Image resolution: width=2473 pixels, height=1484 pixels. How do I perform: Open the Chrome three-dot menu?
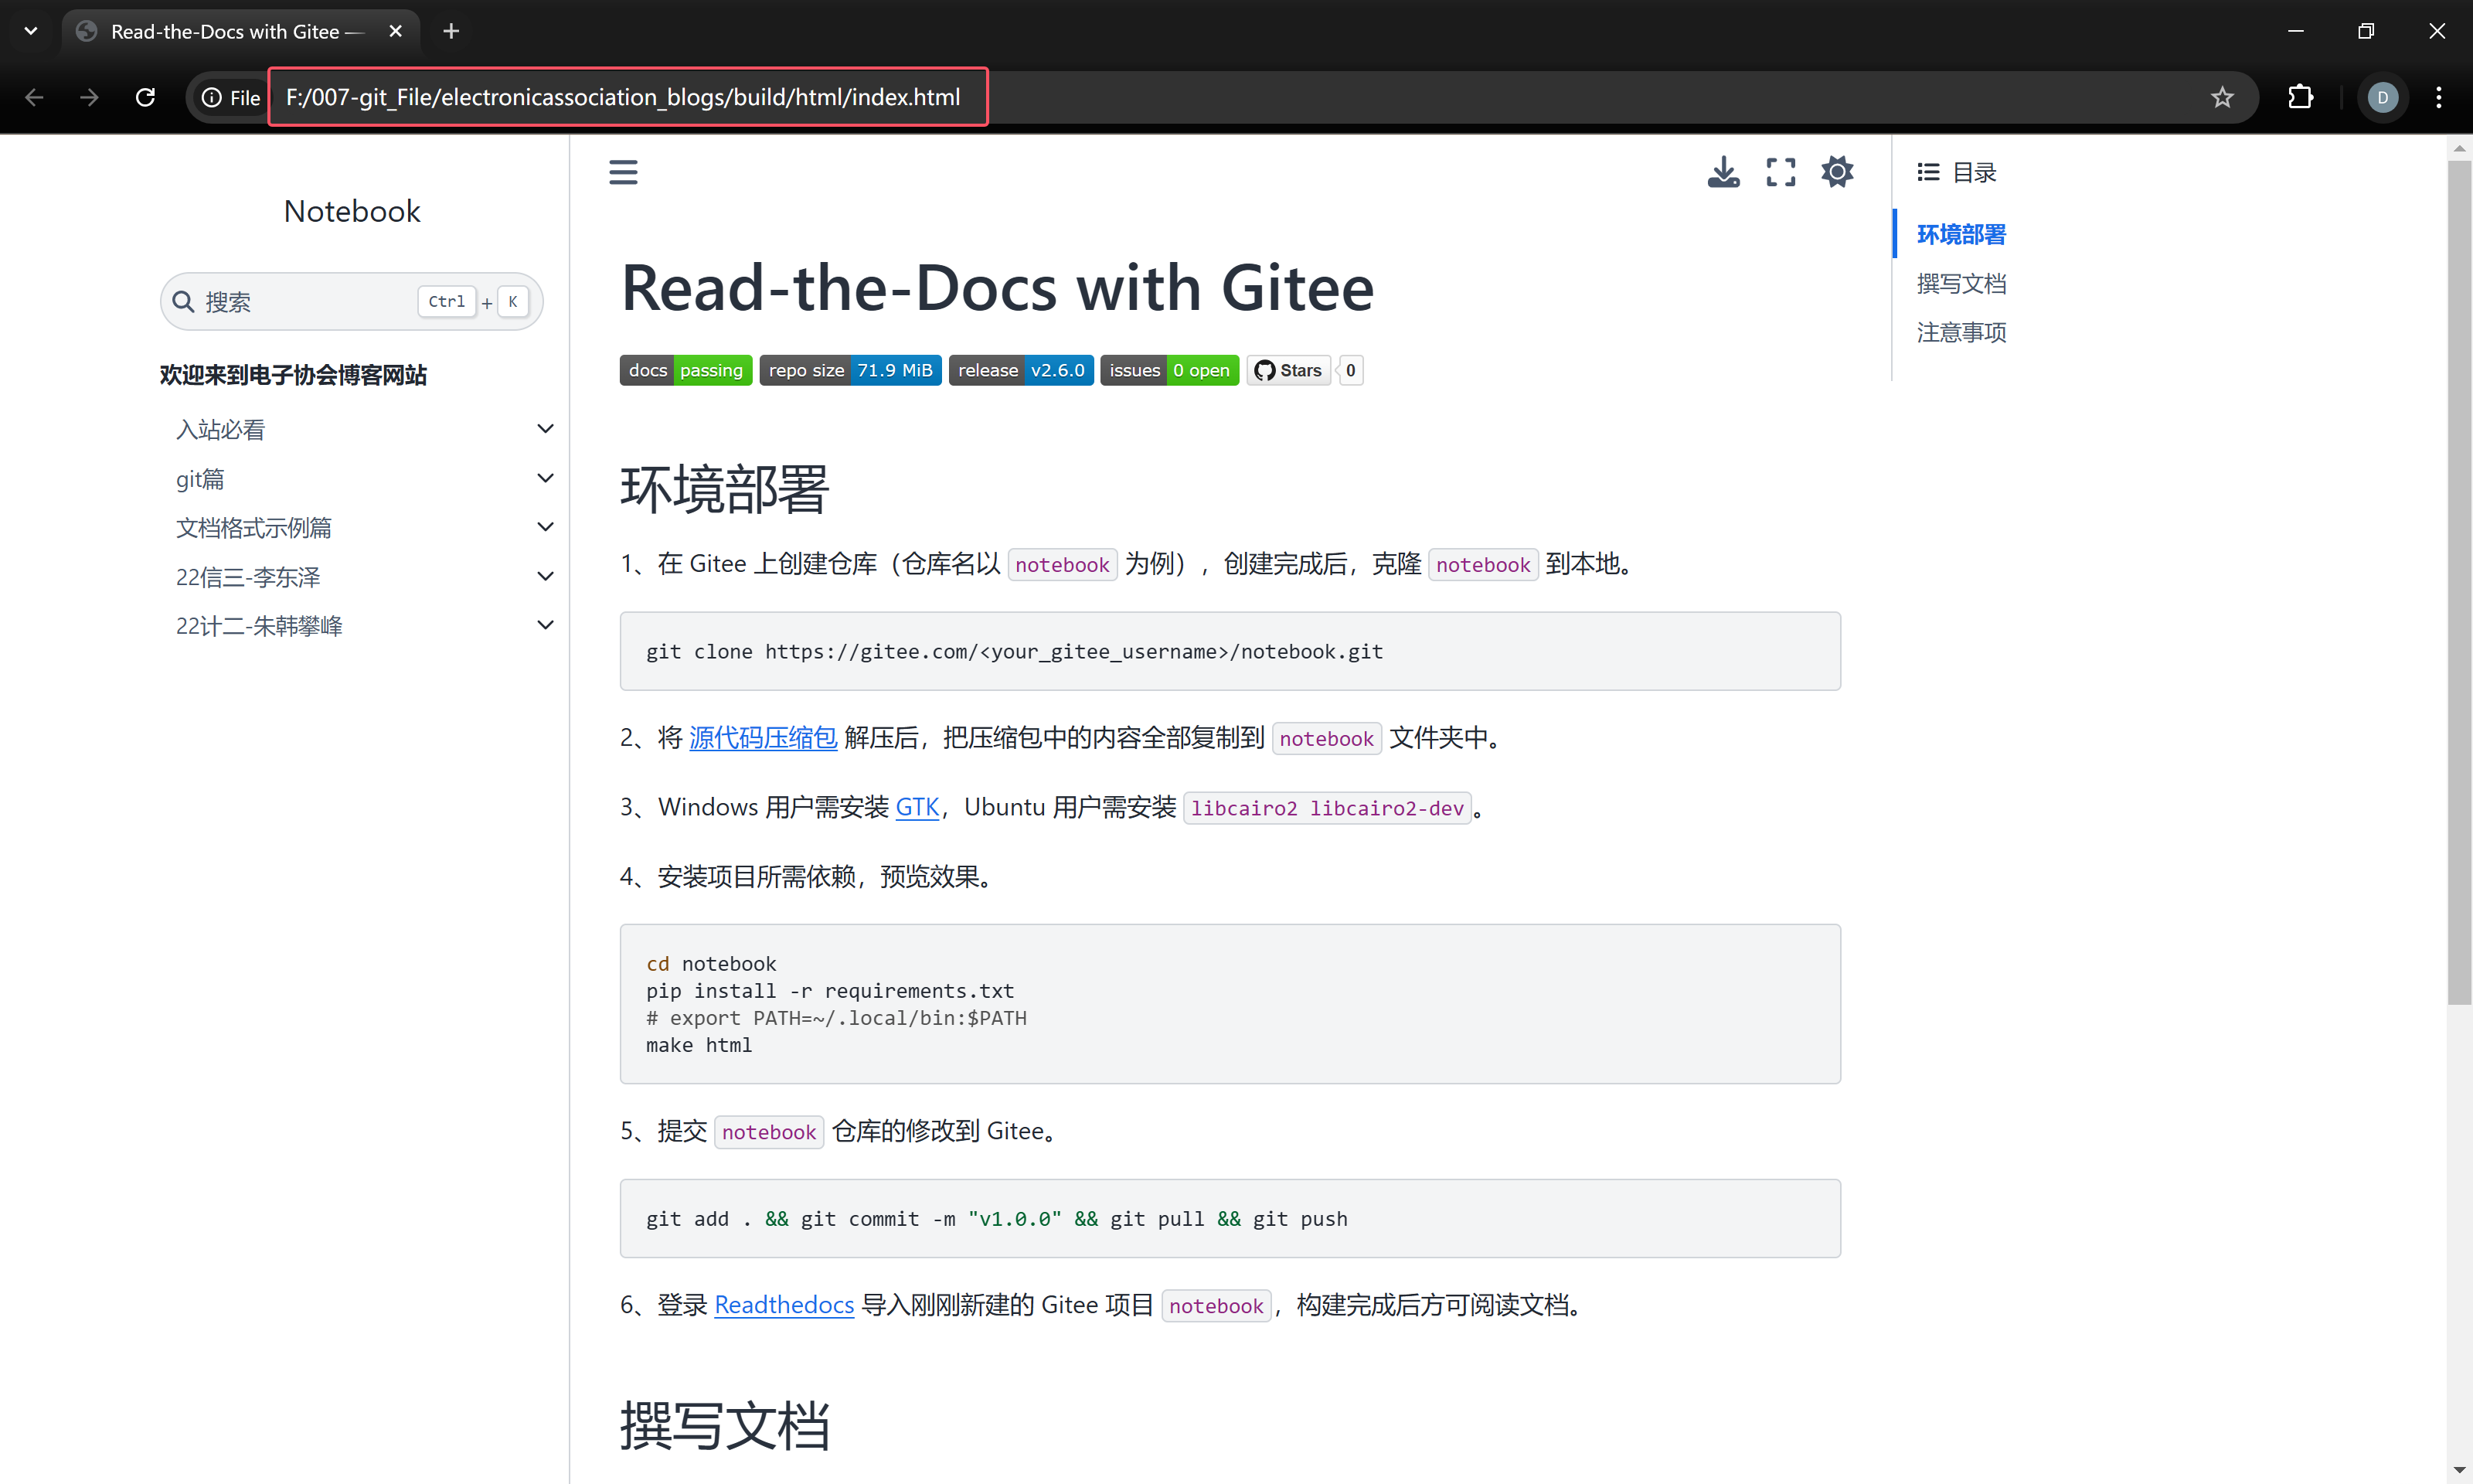[2439, 97]
